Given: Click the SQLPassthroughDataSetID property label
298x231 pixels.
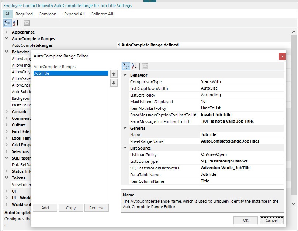Looking at the screenshot, I should pyautogui.click(x=154, y=168).
